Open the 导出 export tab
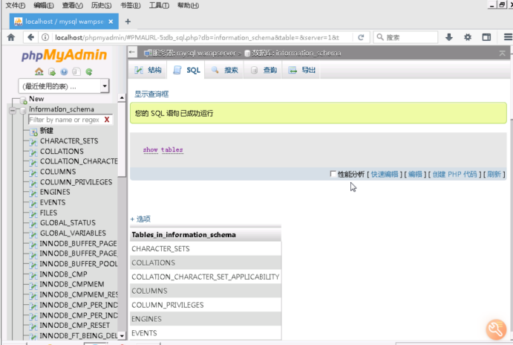513x345 pixels. tap(302, 70)
